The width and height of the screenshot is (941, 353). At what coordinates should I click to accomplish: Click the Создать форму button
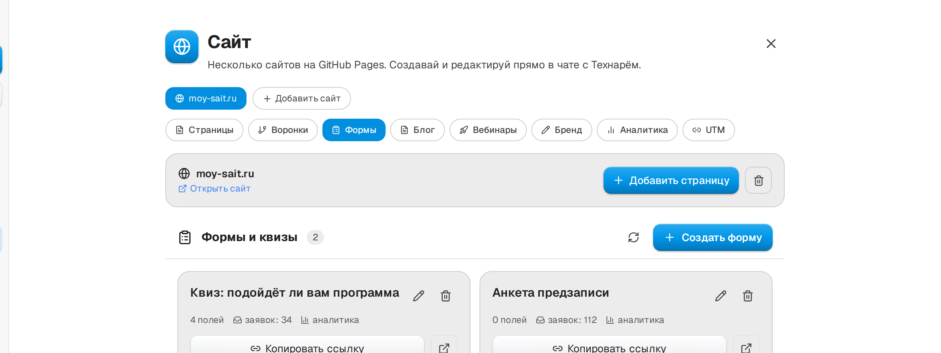pyautogui.click(x=713, y=237)
